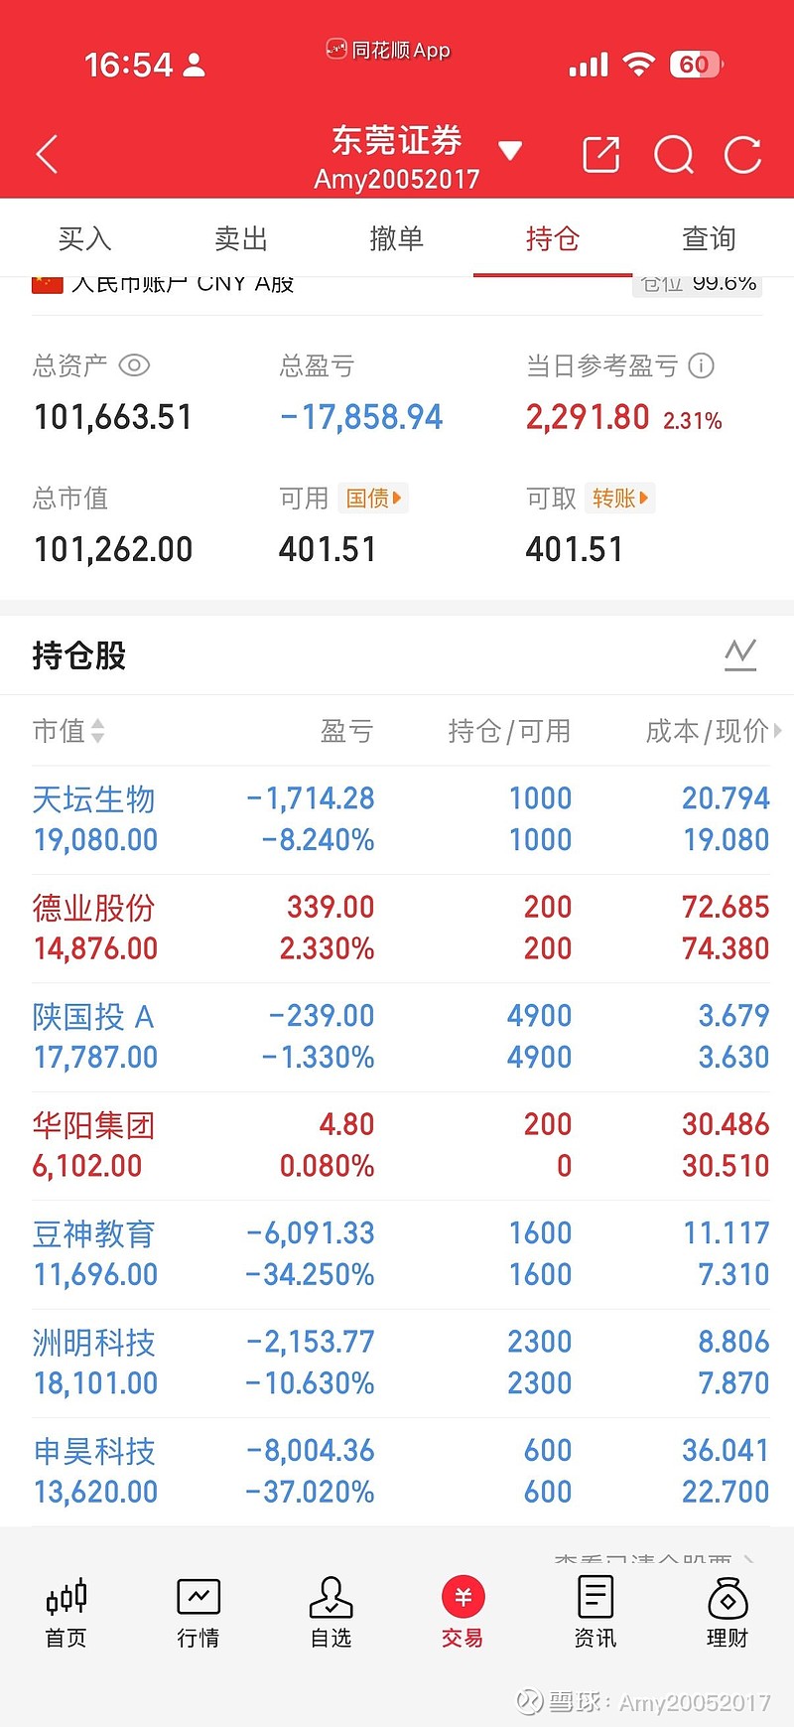Open search with magnifier icon
Viewport: 794px width, 1727px height.
tap(673, 155)
